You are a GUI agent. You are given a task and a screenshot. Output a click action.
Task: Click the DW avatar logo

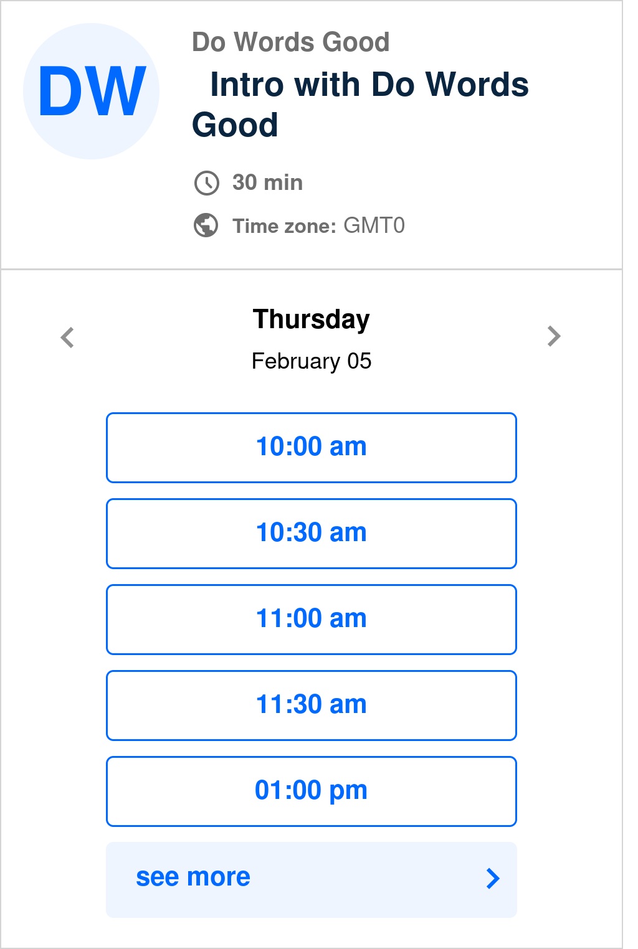click(x=91, y=91)
